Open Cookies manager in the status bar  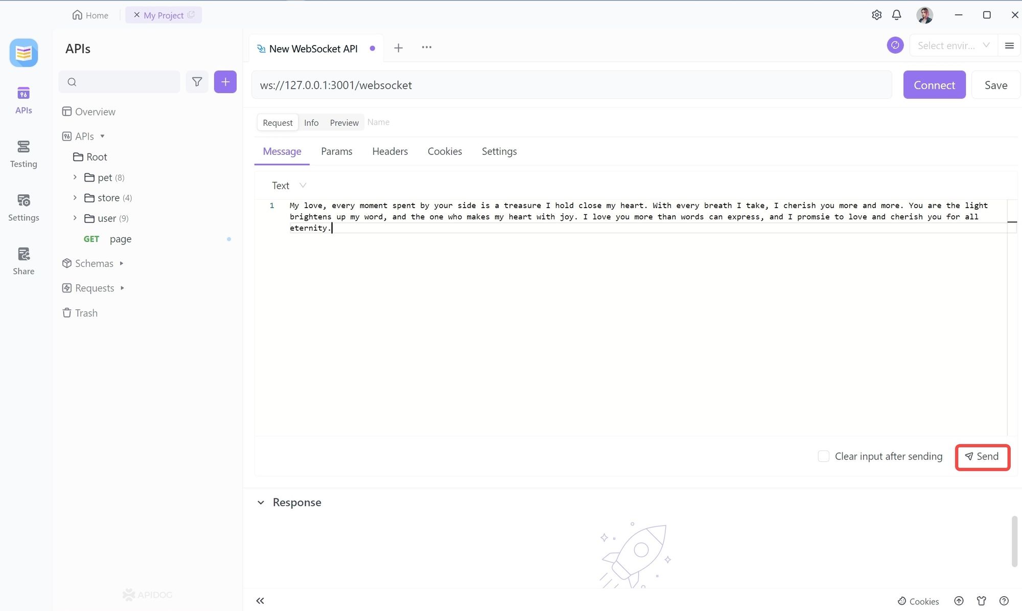pos(918,601)
